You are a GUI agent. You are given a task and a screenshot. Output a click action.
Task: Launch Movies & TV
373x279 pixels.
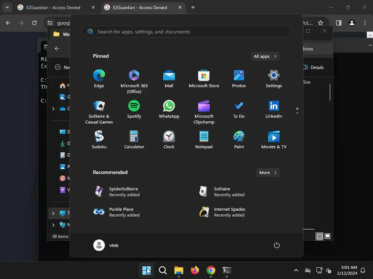click(x=274, y=140)
